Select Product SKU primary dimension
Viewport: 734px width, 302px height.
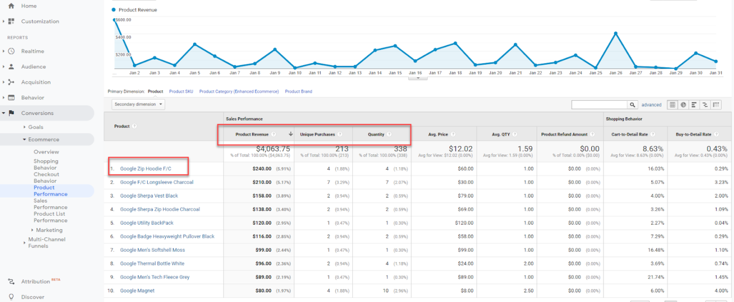tap(181, 92)
